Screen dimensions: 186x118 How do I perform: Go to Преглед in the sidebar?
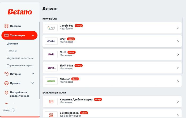click(15, 26)
